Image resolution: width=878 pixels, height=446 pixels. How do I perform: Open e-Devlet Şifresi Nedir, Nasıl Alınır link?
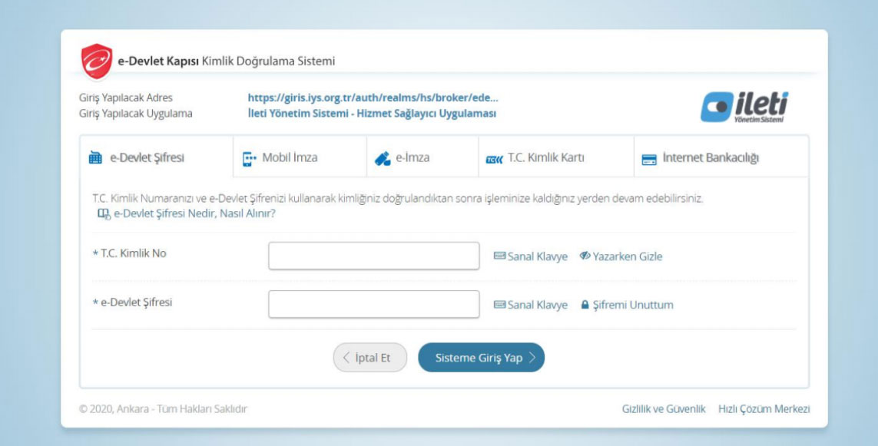[194, 213]
